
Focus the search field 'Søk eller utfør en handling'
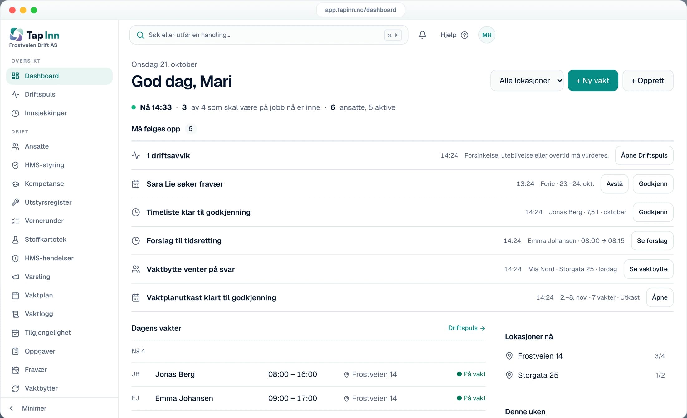coord(269,35)
